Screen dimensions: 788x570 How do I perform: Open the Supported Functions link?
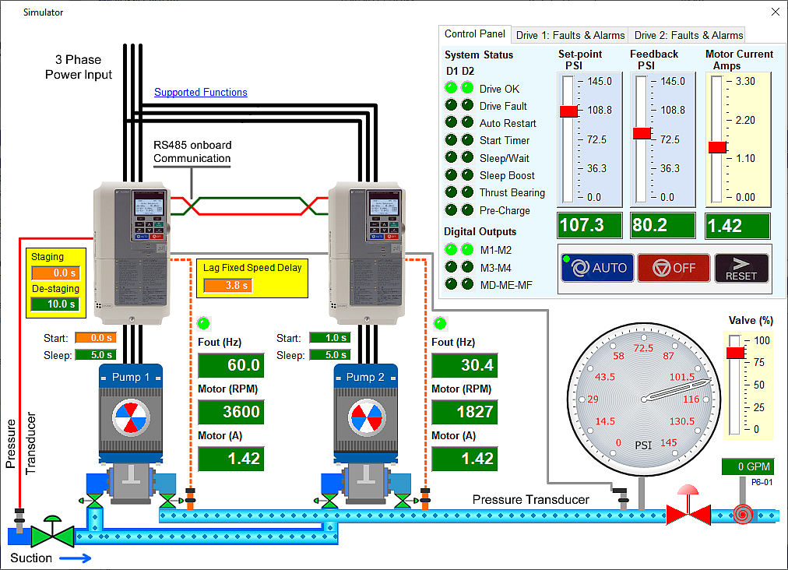[201, 93]
